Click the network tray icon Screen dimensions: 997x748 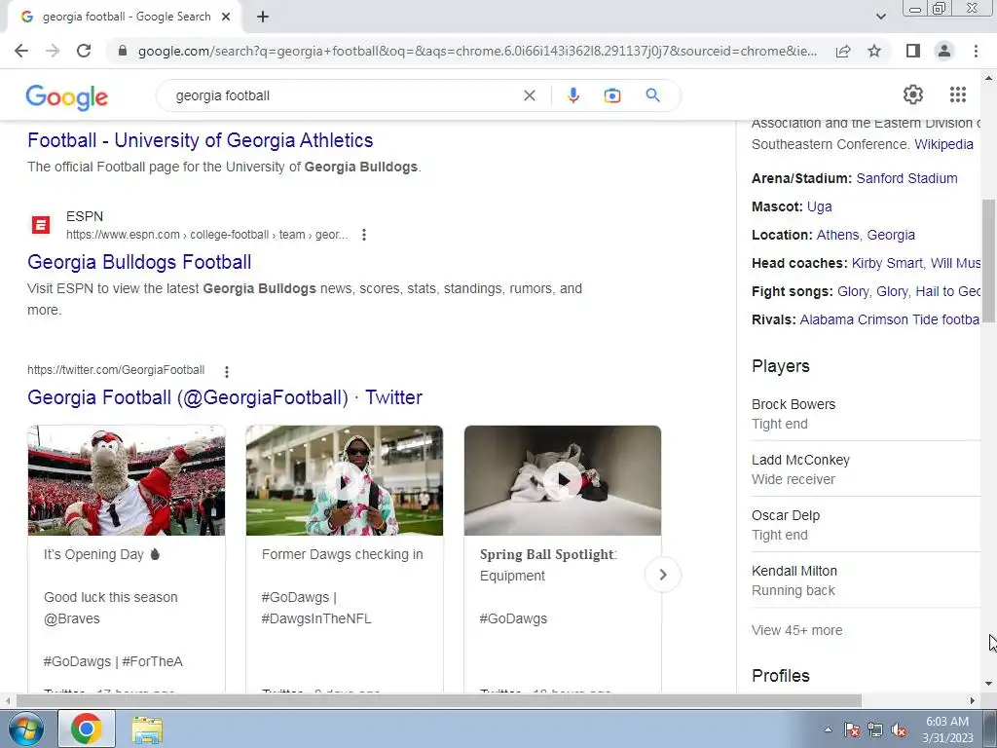[875, 730]
